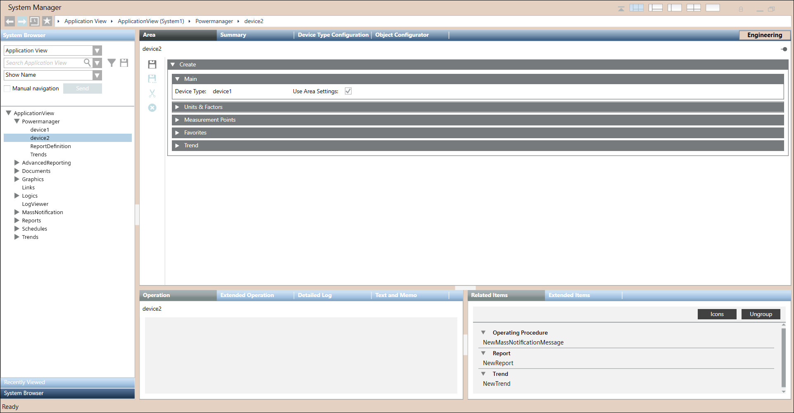Click the filter funnel icon
This screenshot has width=794, height=413.
112,63
